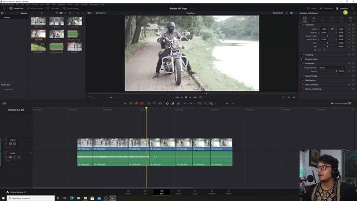Click the timeline Detail Zoom icon

pos(205,103)
